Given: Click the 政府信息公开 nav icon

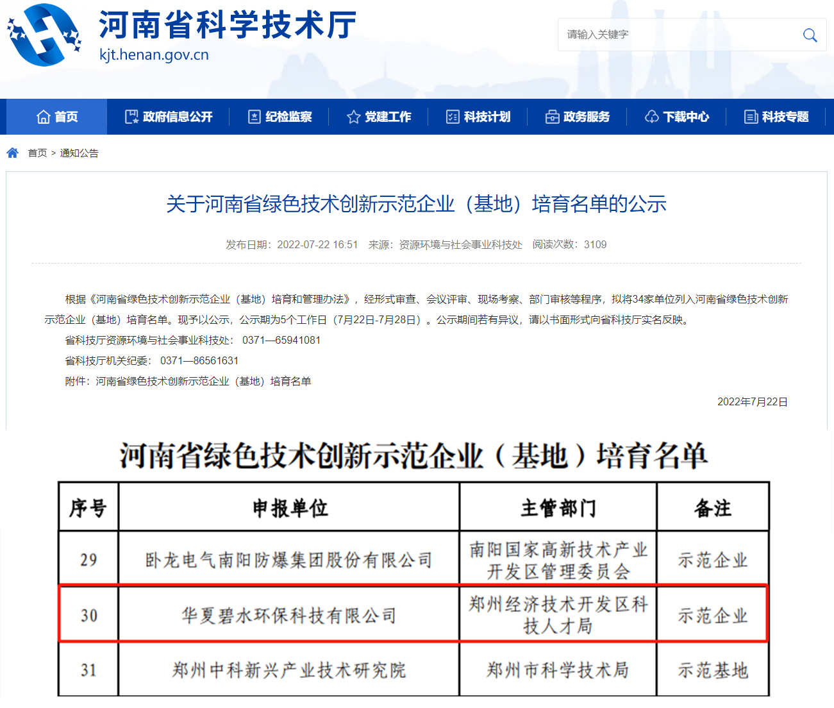Looking at the screenshot, I should pos(131,117).
